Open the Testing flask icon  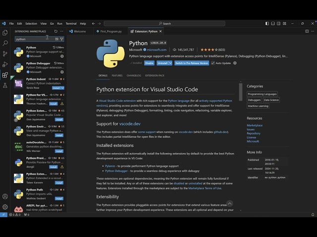5,85
